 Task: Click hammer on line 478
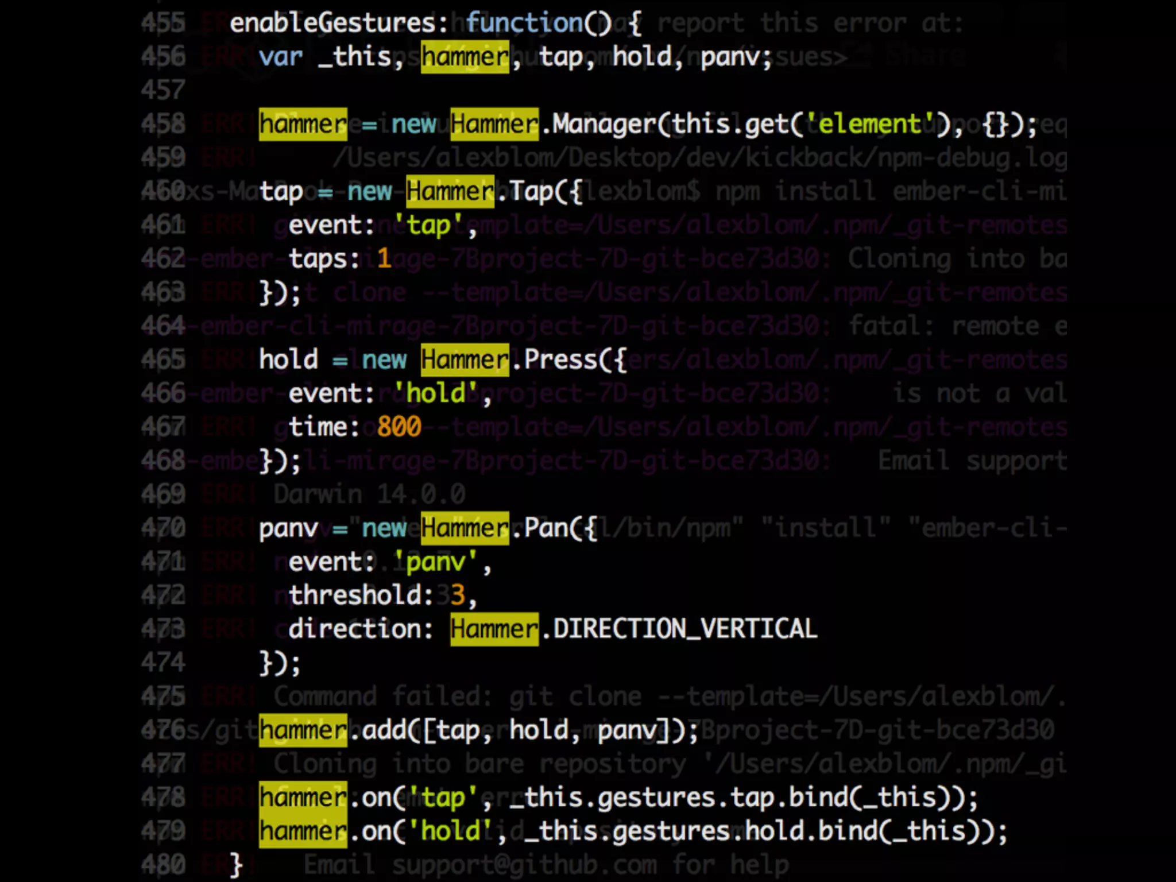click(303, 798)
